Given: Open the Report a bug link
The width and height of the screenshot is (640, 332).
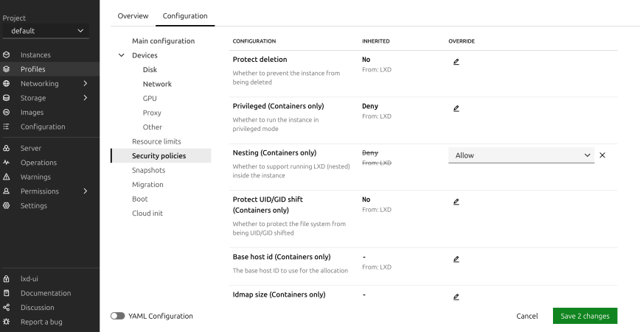Looking at the screenshot, I should point(41,322).
